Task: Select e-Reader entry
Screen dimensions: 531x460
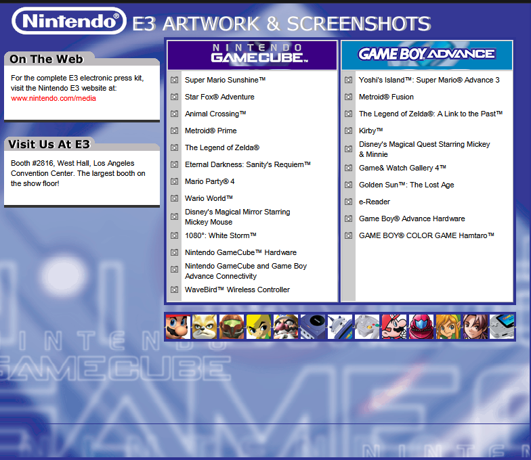Action: (x=374, y=202)
